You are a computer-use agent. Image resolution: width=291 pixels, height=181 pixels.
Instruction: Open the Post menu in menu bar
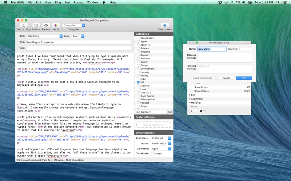[67, 3]
